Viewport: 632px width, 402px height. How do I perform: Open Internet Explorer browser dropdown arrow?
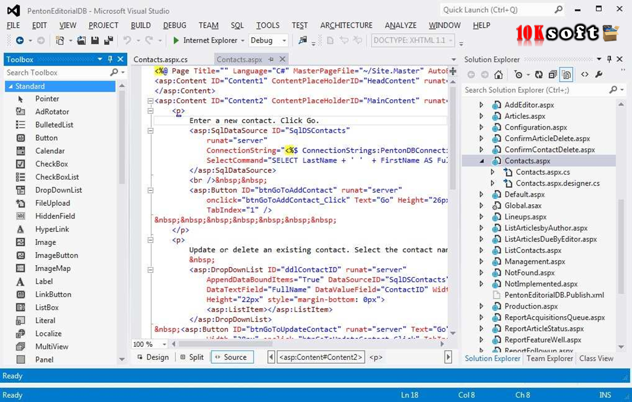[x=242, y=41]
